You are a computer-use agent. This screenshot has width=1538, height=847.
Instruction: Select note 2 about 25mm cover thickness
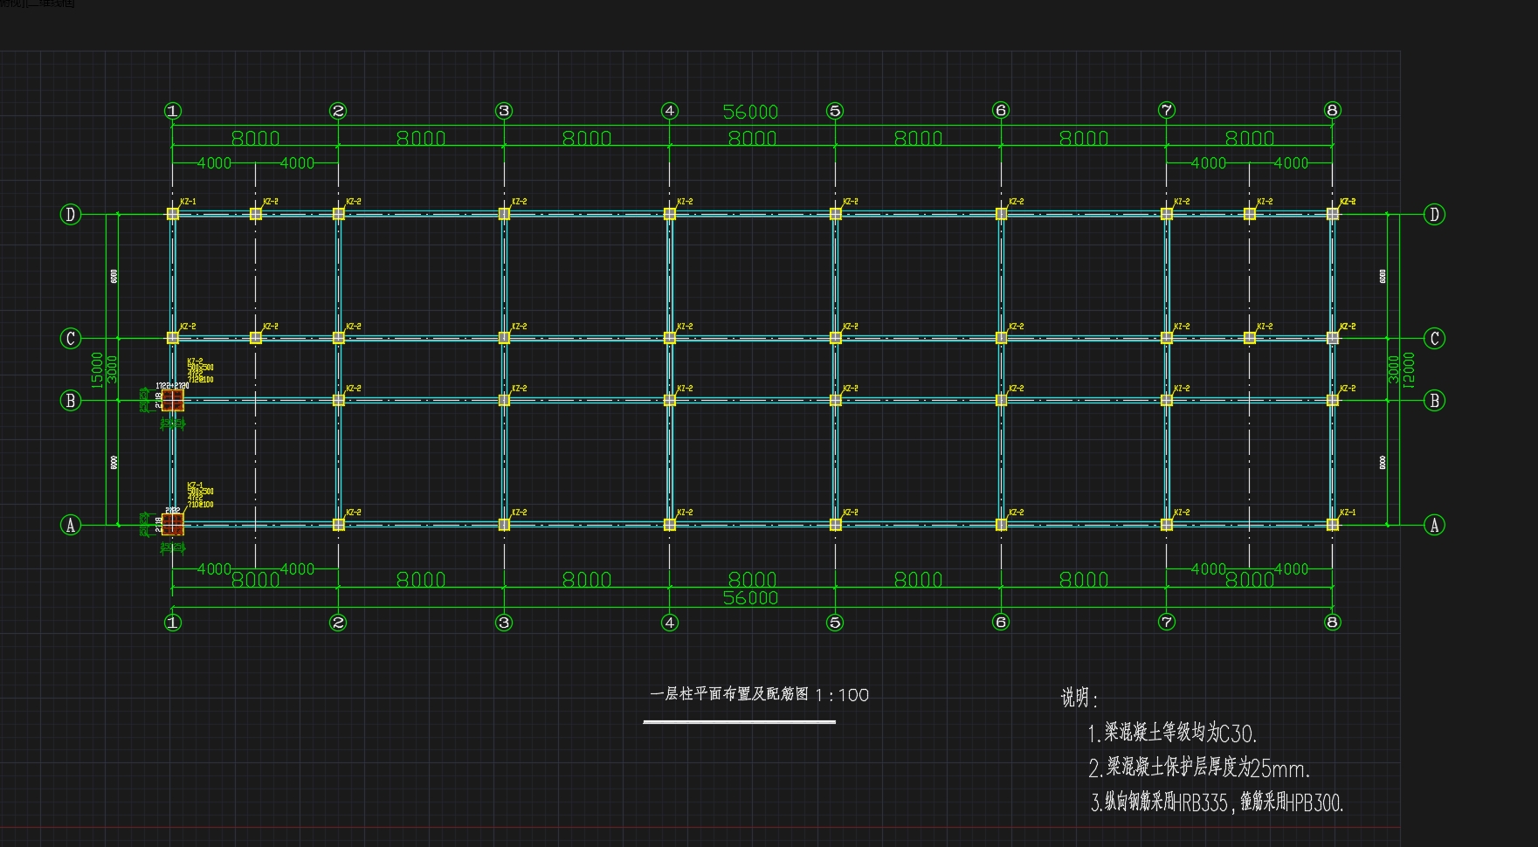coord(1199,768)
